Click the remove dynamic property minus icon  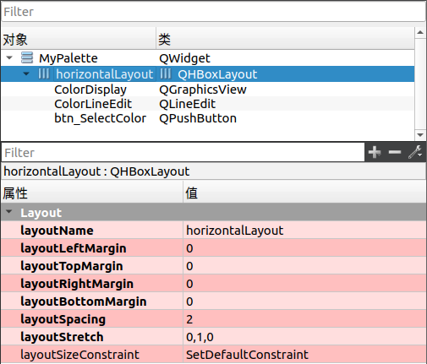point(395,152)
